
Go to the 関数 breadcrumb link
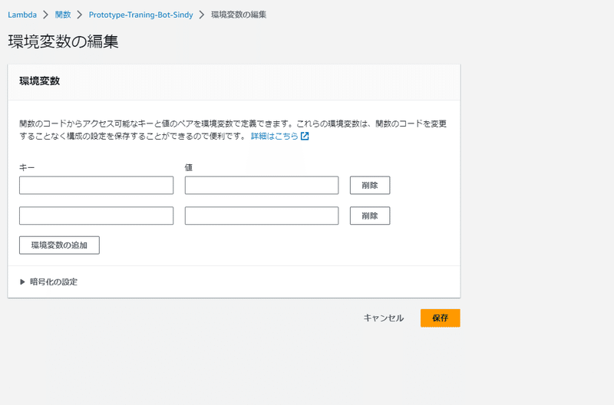(63, 15)
